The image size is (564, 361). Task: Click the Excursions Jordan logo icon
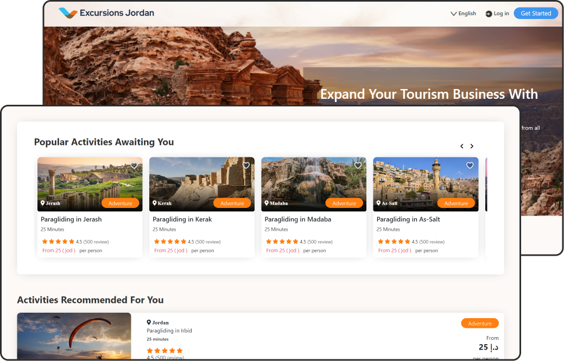(x=68, y=12)
